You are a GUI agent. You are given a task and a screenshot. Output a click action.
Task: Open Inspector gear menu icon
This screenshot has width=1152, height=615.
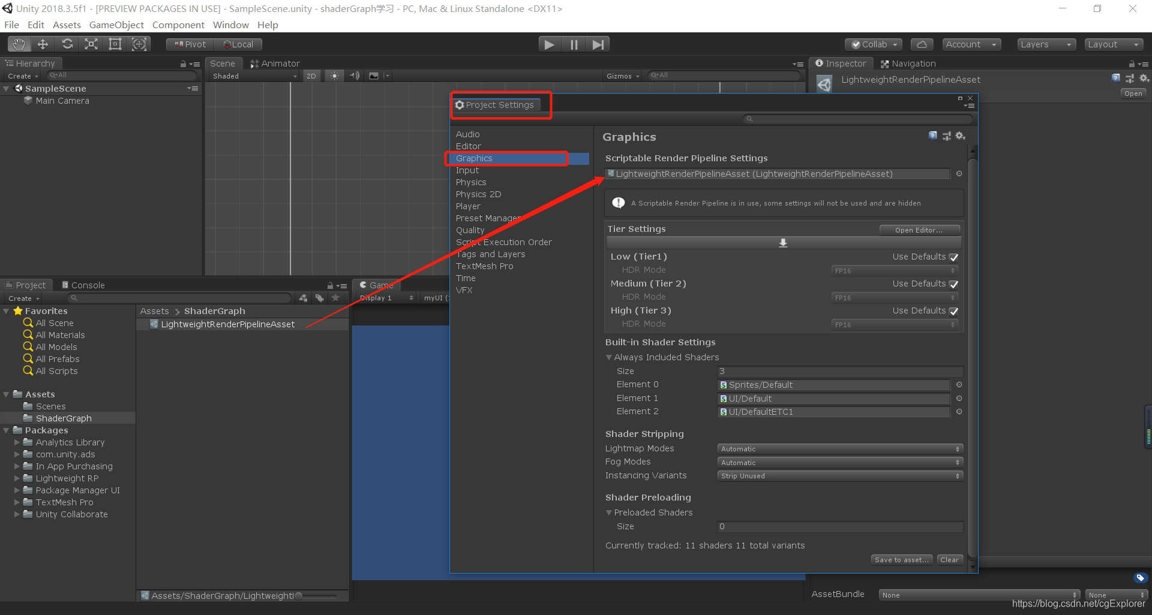coord(1144,78)
